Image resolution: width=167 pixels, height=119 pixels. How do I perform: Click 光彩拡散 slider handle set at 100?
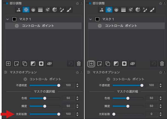(59, 114)
